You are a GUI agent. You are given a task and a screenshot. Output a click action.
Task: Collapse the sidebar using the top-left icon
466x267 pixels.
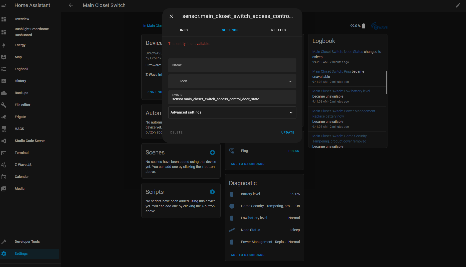click(x=4, y=5)
